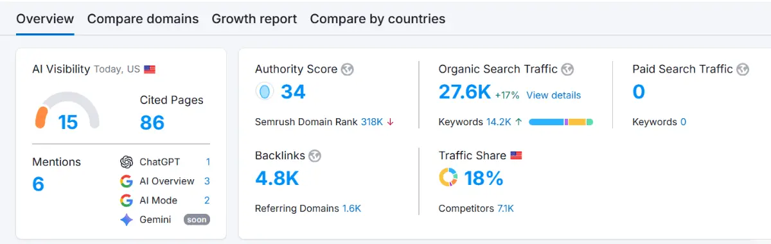Click the globe icon beside Organic Search Traffic
This screenshot has width=771, height=244.
[x=567, y=69]
